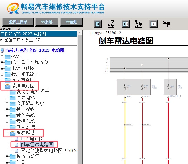Click the 当前:方程豹-豹5-2023-电路图 root node
Screen dimensions: 188x164
[x=35, y=50]
